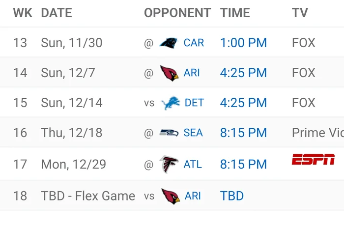The width and height of the screenshot is (344, 227).
Task: Click the 4:25 PM time for the Detroit game
Action: (x=243, y=103)
